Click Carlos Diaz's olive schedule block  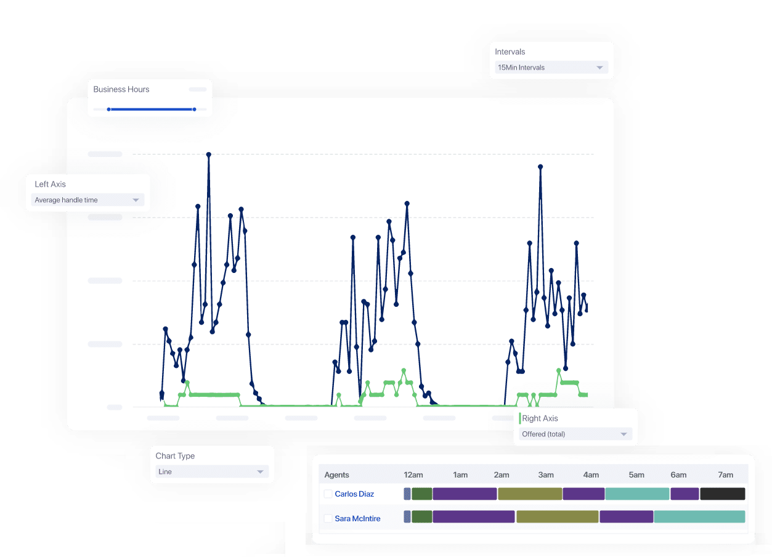529,494
